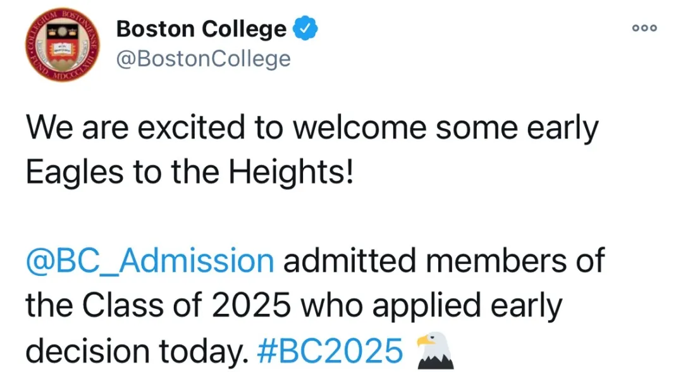Click the phrase "Class of 2025"
The width and height of the screenshot is (683, 372).
(x=187, y=305)
